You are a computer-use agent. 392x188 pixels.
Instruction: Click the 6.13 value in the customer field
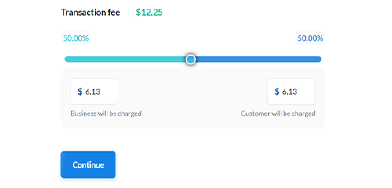(x=290, y=92)
